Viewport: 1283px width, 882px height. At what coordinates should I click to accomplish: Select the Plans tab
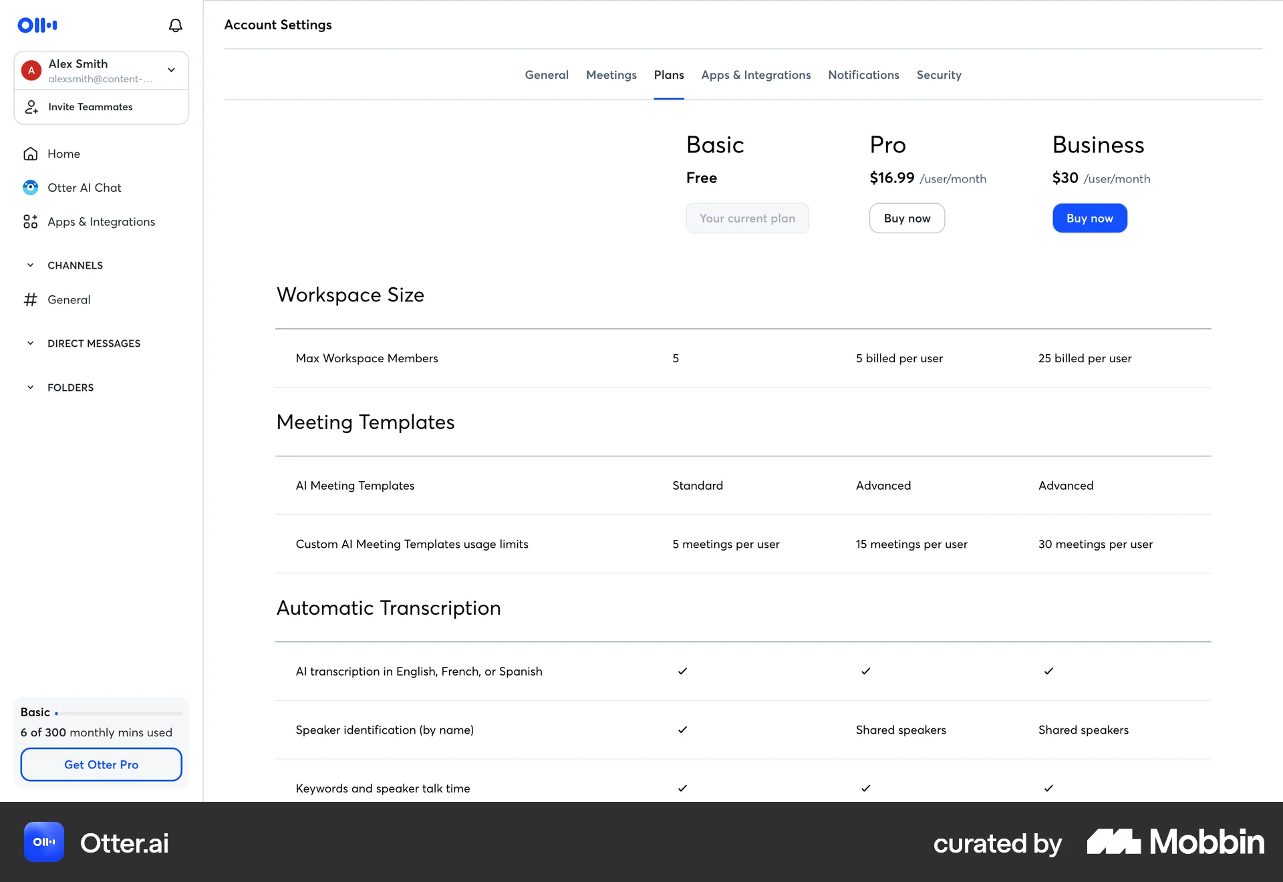669,75
